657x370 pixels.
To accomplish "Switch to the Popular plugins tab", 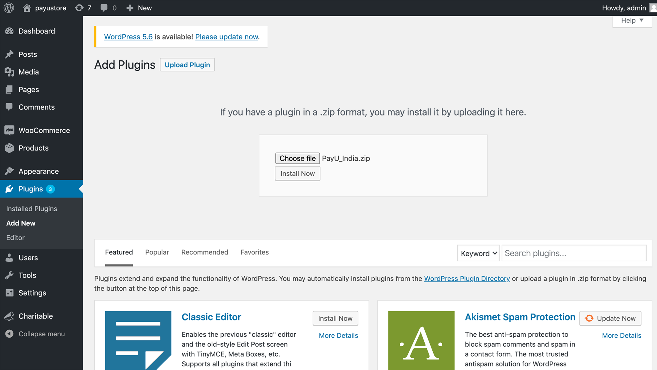I will (x=157, y=252).
